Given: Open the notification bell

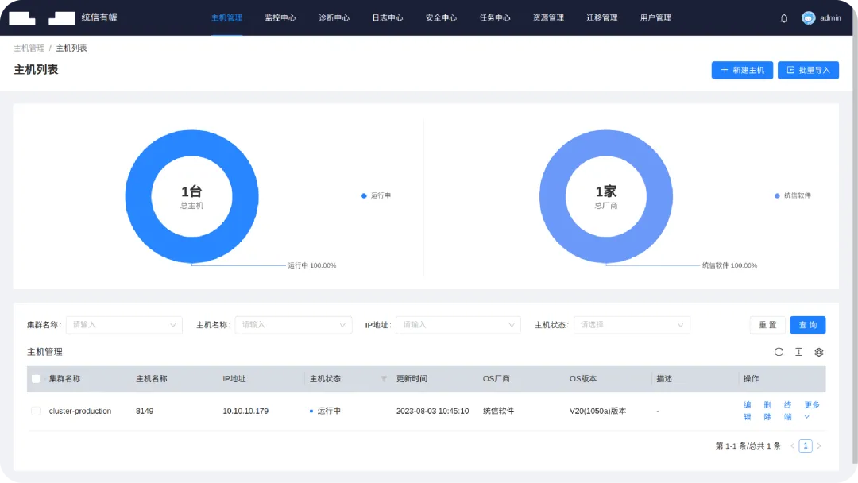Looking at the screenshot, I should [783, 18].
